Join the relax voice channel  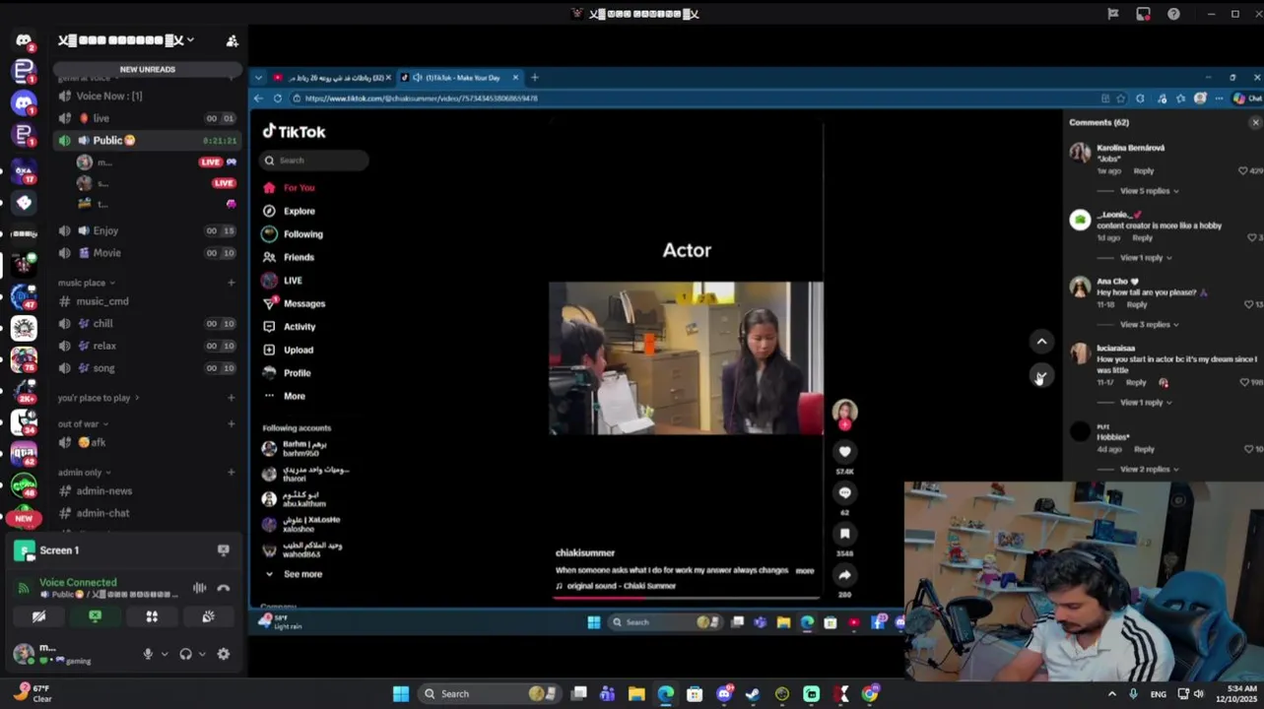[147, 346]
